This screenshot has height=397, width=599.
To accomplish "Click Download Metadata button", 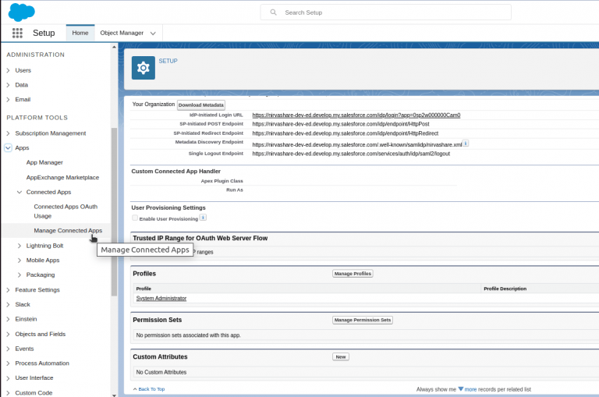I will pyautogui.click(x=201, y=105).
